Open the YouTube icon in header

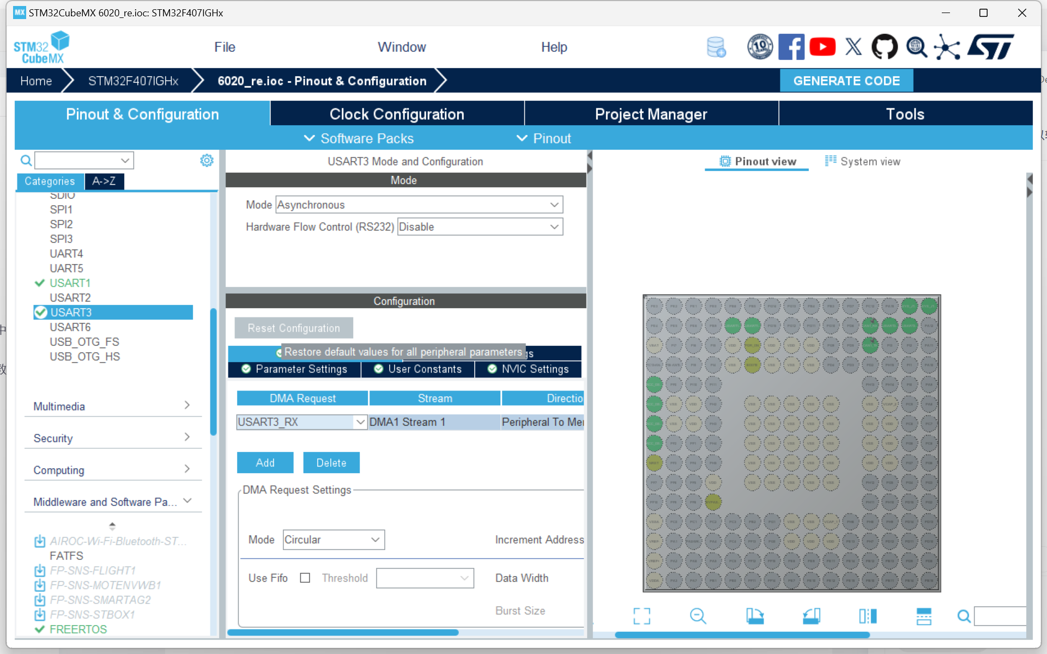point(822,47)
